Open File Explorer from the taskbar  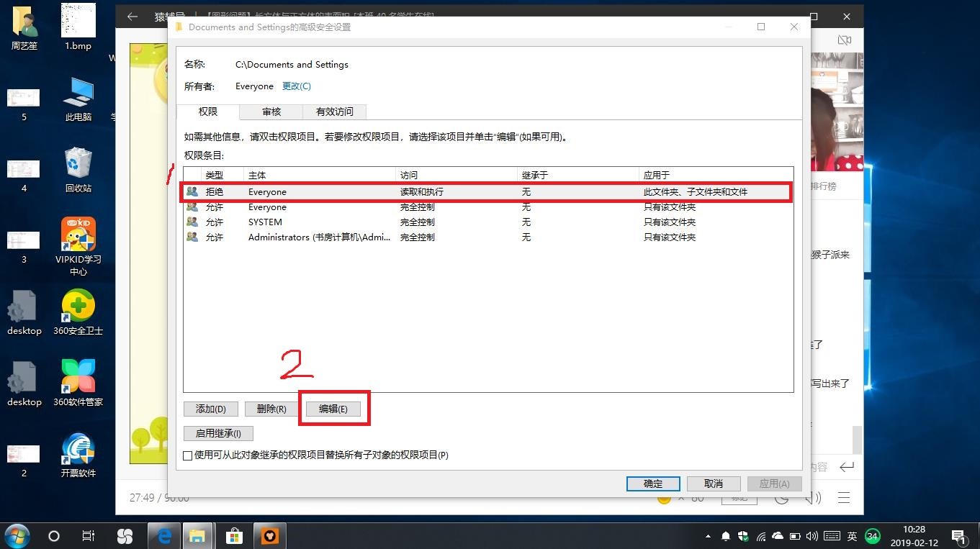click(x=198, y=535)
